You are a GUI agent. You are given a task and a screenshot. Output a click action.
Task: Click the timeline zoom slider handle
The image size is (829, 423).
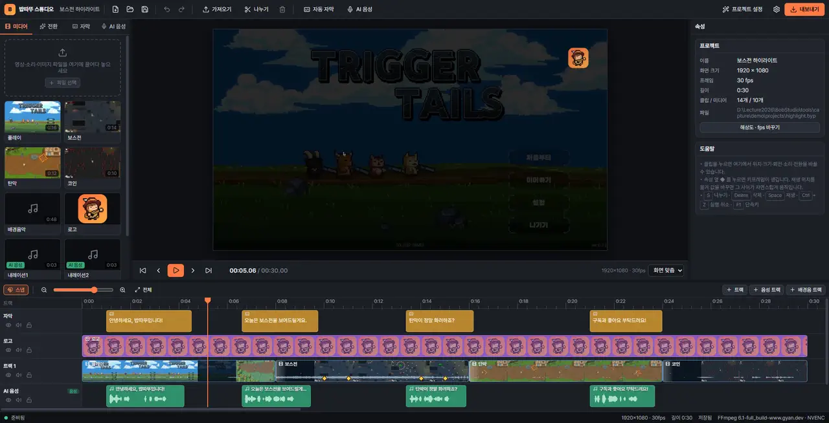pos(95,290)
